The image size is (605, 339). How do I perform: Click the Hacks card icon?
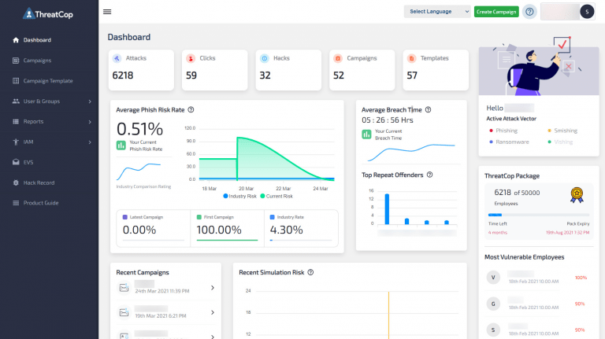tap(264, 58)
